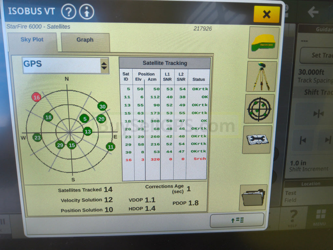The height and width of the screenshot is (250, 333).
Task: Click shift track center icon in background
Action: pos(319,114)
